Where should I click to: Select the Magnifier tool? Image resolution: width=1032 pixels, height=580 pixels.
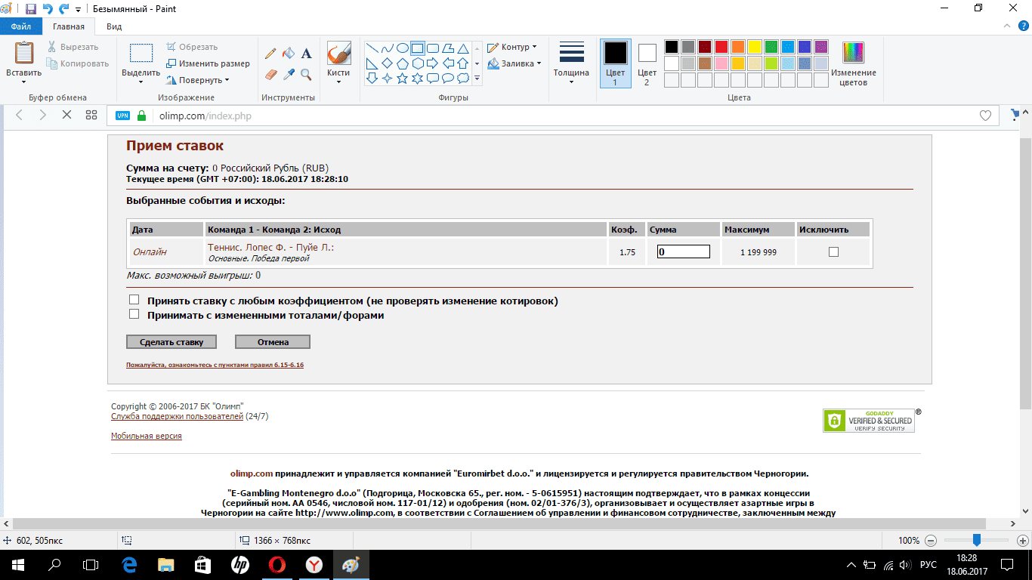[x=306, y=74]
